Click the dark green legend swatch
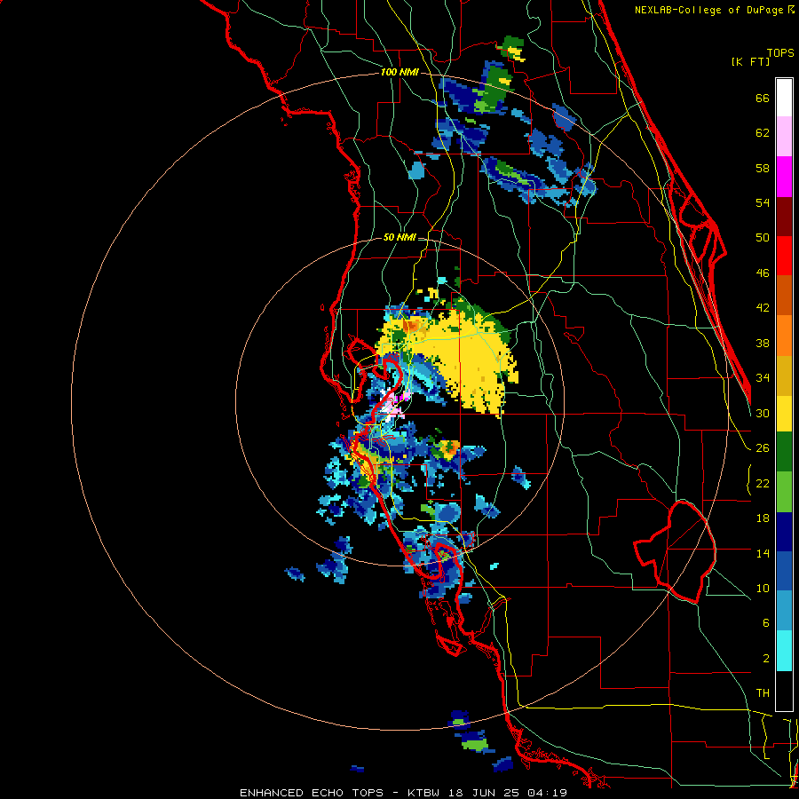Image resolution: width=799 pixels, height=799 pixels. [x=784, y=451]
